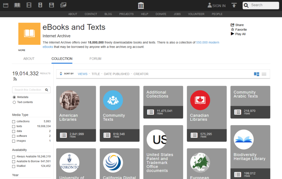Open the Donate menu item
The height and width of the screenshot is (179, 282).
coord(161,14)
